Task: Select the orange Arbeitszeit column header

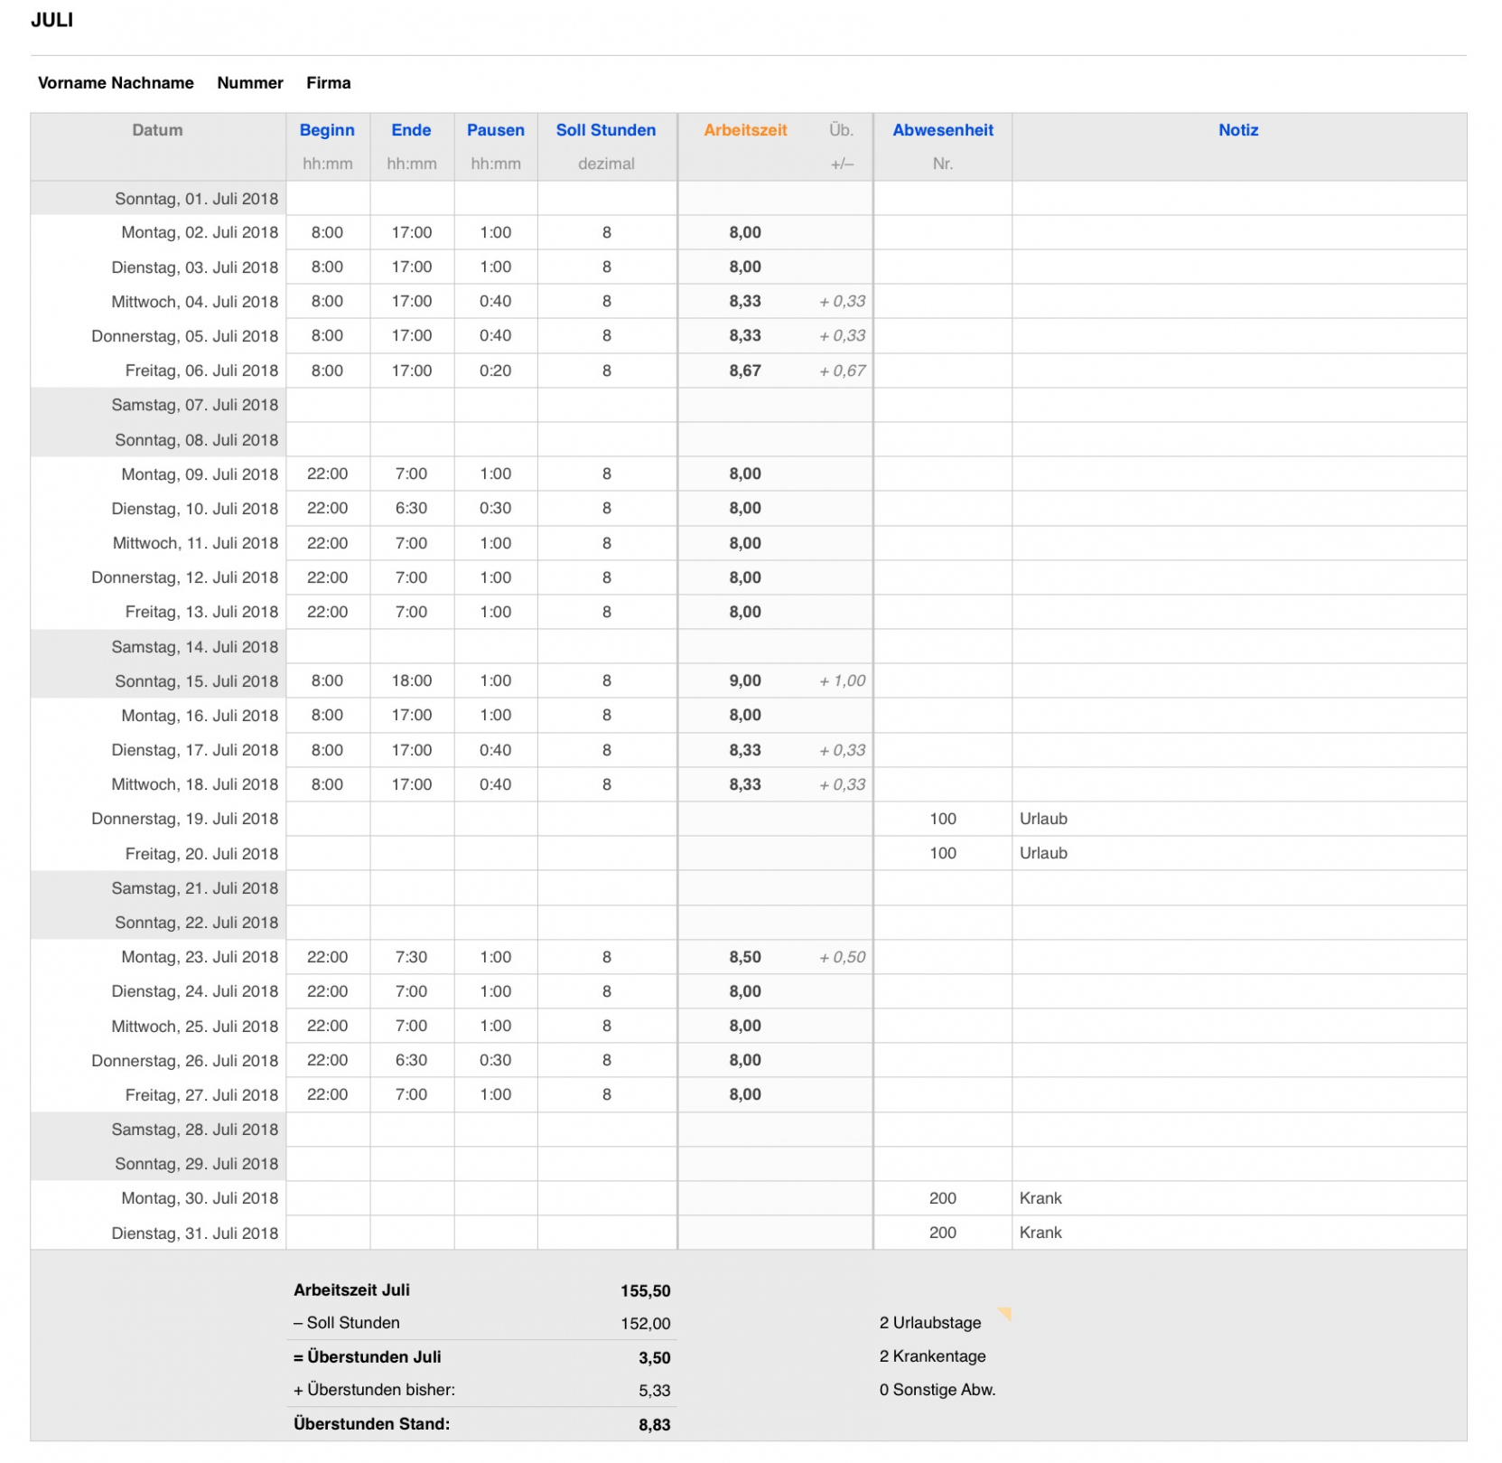Action: (x=745, y=130)
